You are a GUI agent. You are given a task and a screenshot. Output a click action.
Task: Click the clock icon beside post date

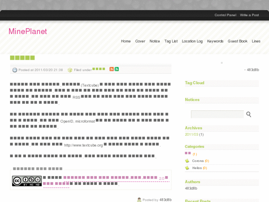tap(15, 70)
